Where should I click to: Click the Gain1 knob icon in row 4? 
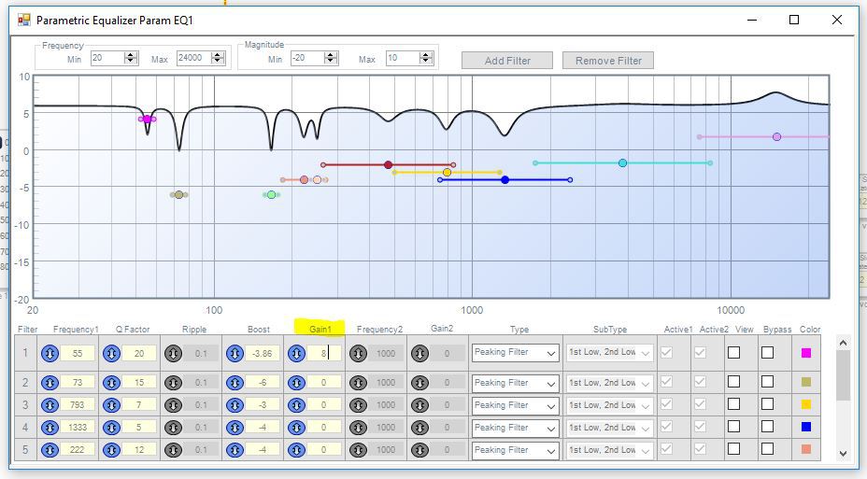(297, 428)
